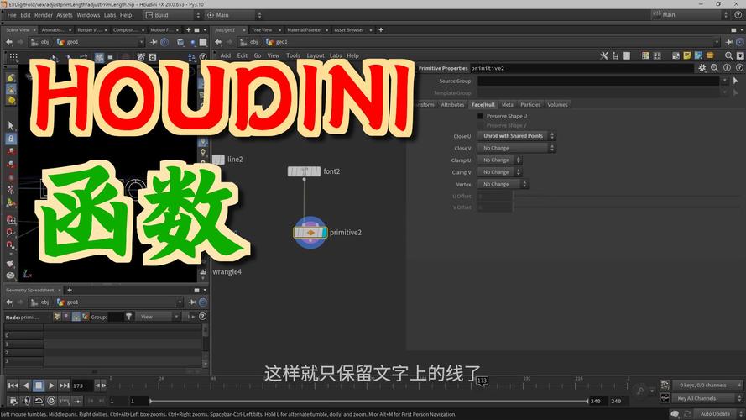Open parameter pane help question mark
This screenshot has height=420, width=746.
pos(739,68)
